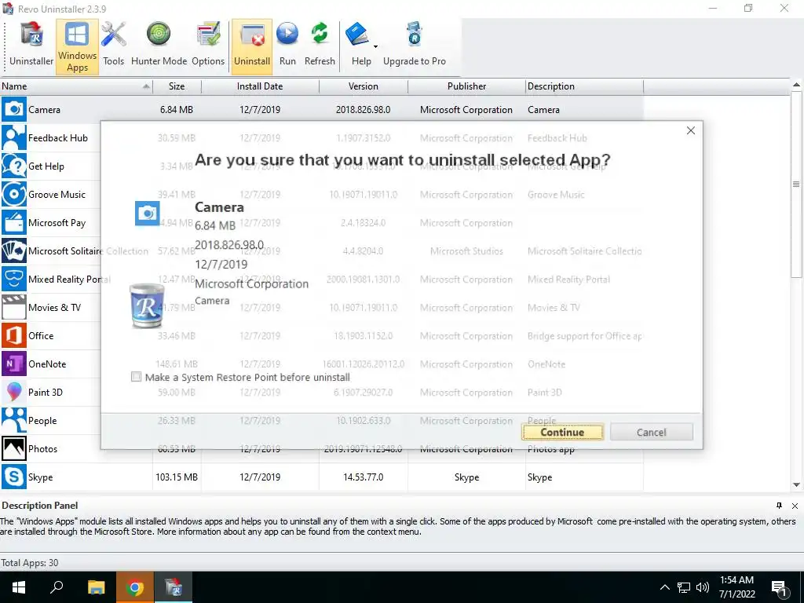Image resolution: width=804 pixels, height=603 pixels.
Task: Click the list scroll-down arrow
Action: [796, 484]
